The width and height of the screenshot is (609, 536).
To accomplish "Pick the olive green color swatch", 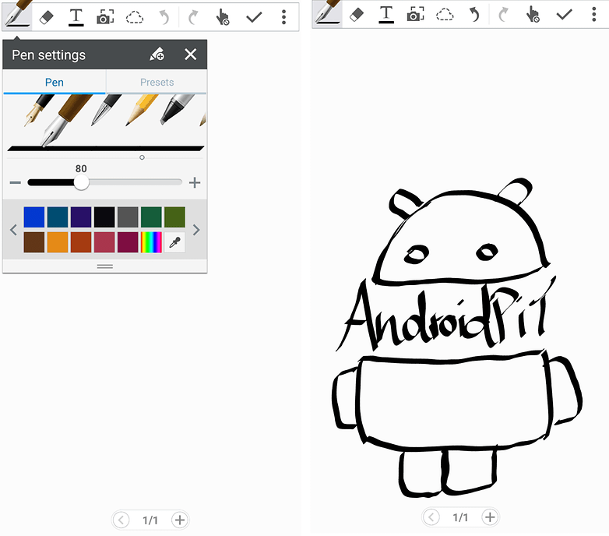I will pos(174,217).
